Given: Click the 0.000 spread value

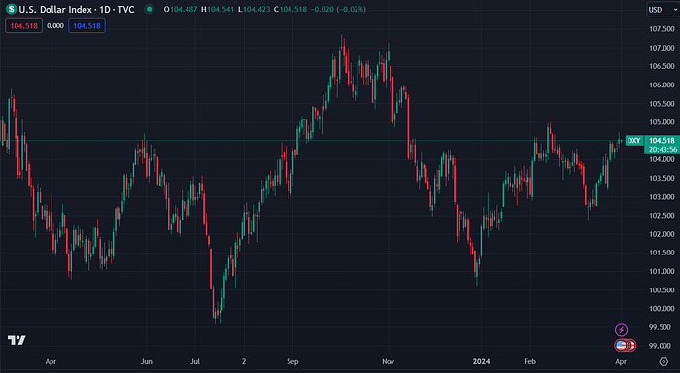Looking at the screenshot, I should click(55, 26).
